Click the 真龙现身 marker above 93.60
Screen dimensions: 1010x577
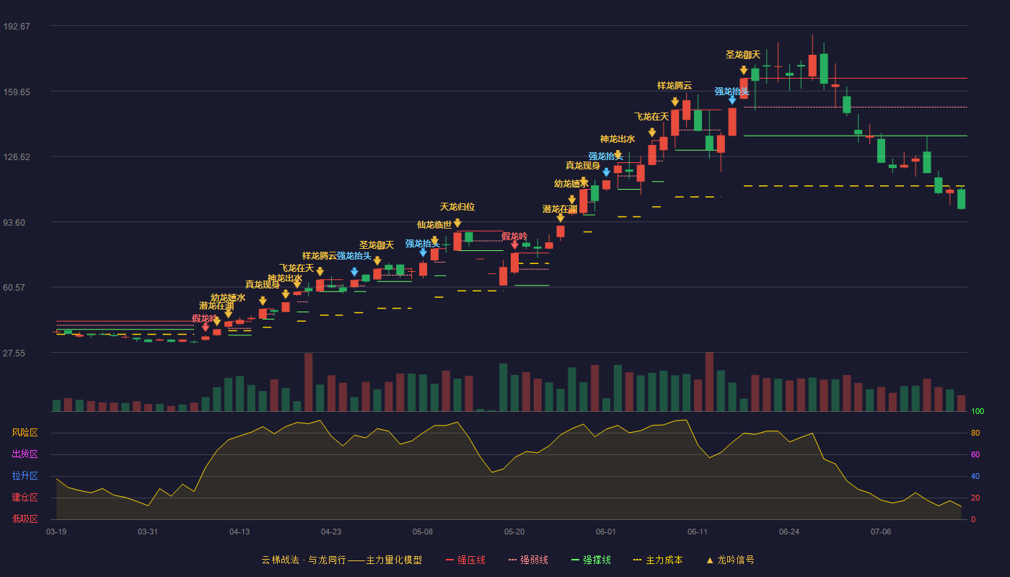(583, 166)
